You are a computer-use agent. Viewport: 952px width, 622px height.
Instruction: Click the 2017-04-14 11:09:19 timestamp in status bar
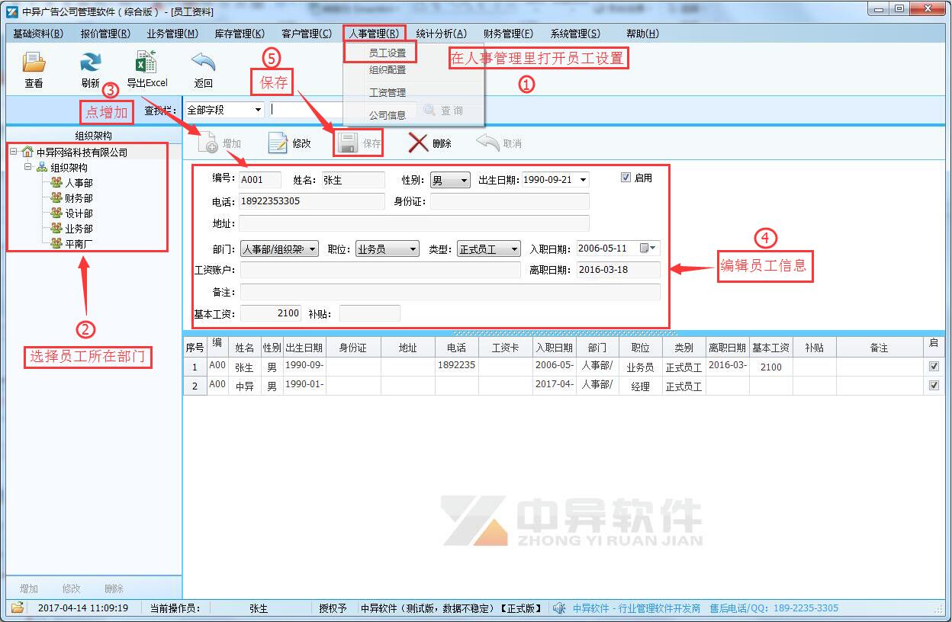(83, 608)
